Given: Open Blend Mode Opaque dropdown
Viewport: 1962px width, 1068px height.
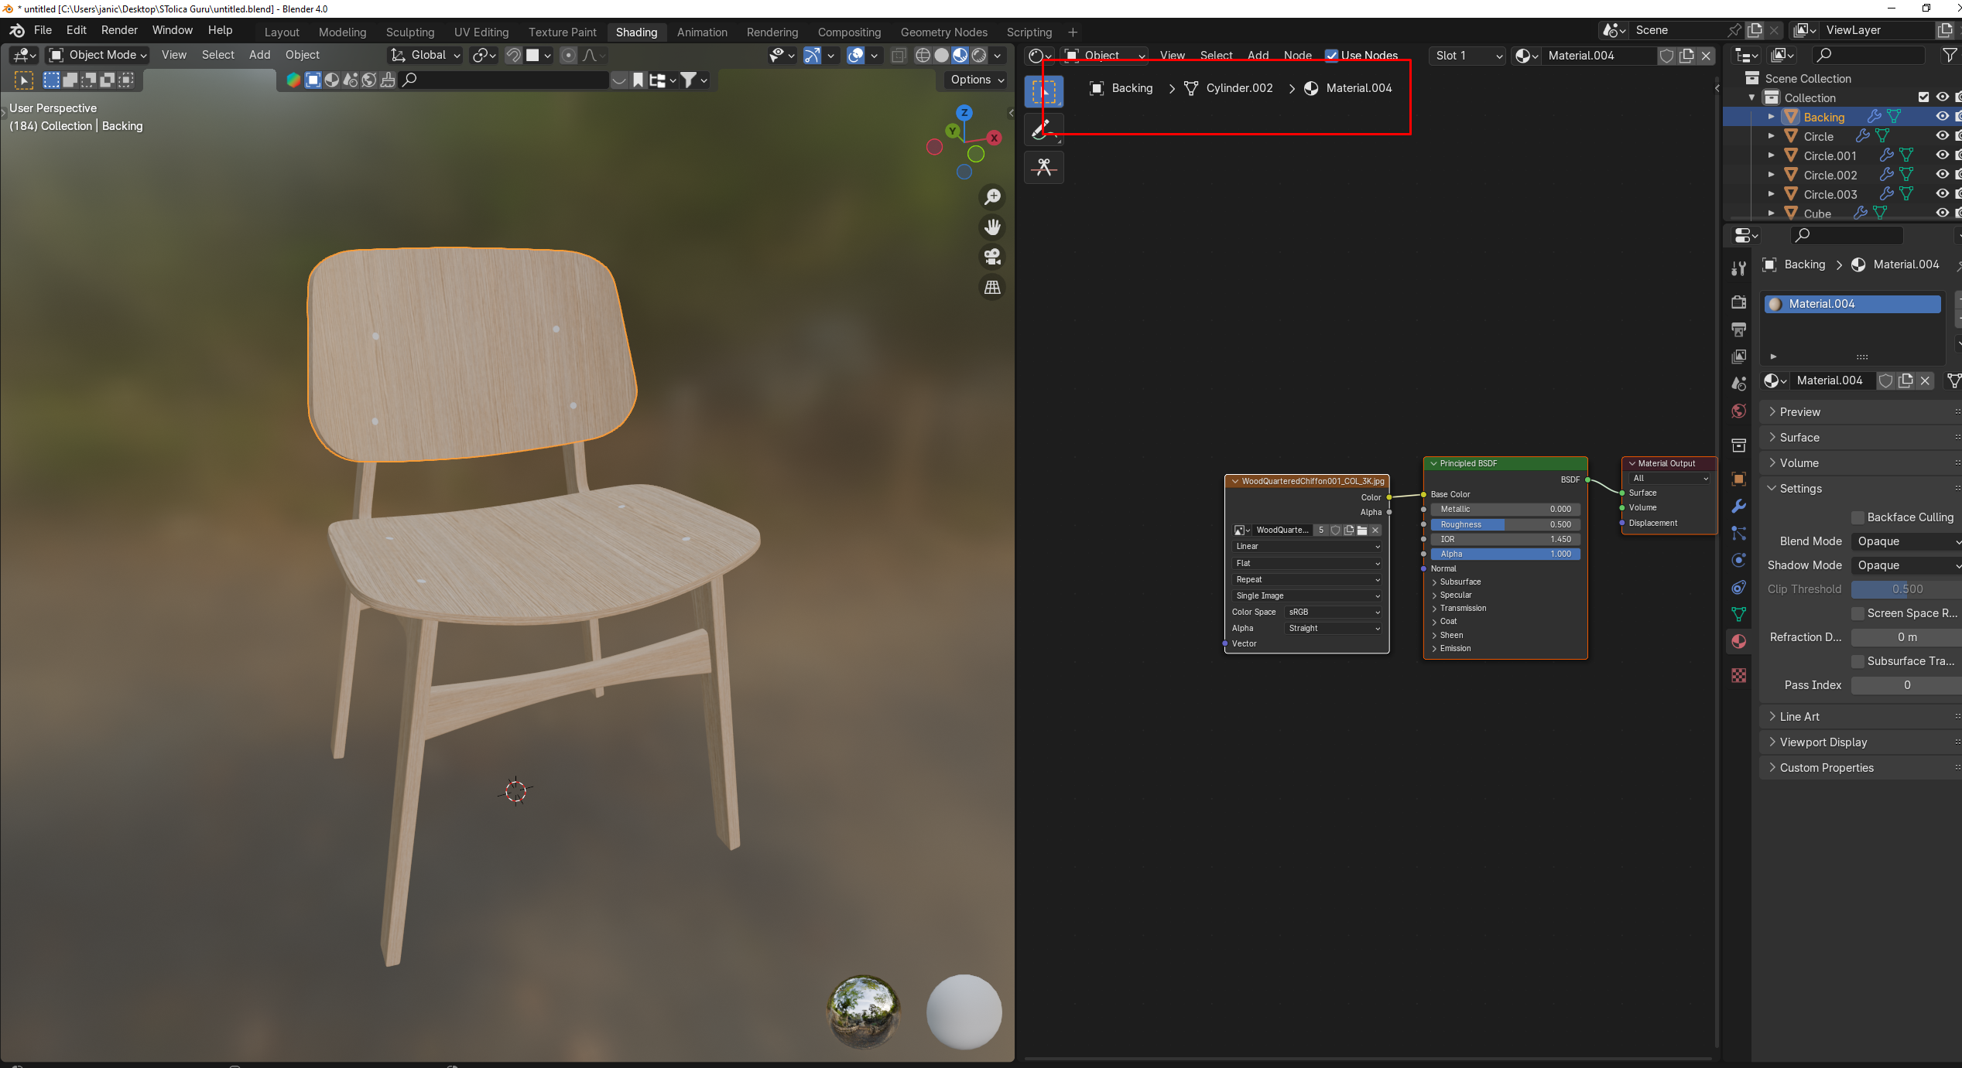Looking at the screenshot, I should coord(1906,541).
